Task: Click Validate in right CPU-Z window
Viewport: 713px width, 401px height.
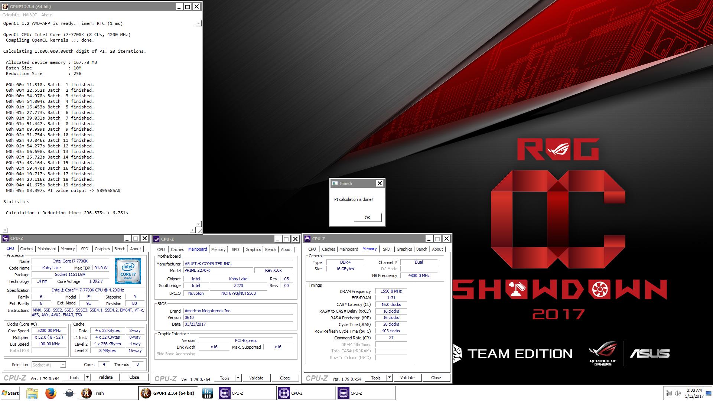Action: click(407, 378)
